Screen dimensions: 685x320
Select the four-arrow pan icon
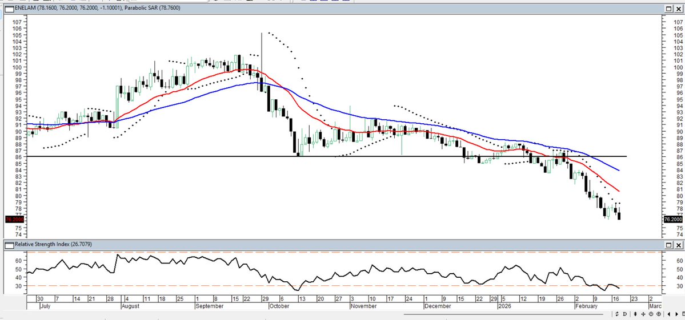(643, 314)
